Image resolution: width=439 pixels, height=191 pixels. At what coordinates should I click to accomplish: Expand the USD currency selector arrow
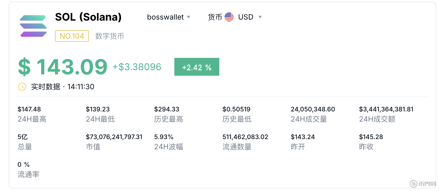click(260, 17)
